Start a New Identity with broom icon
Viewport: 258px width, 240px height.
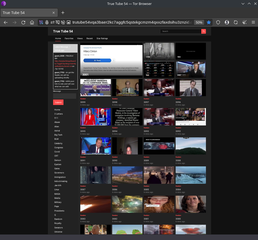coord(245,22)
